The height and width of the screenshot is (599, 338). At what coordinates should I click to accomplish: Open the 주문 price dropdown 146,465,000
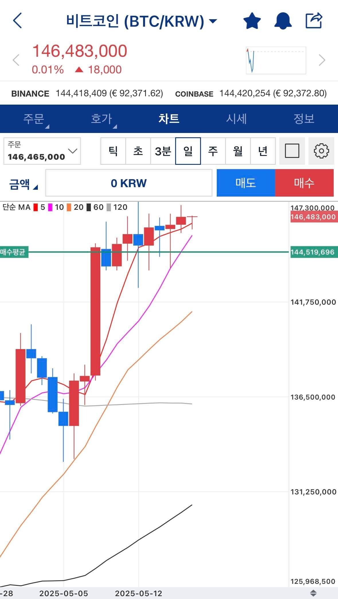click(x=42, y=151)
